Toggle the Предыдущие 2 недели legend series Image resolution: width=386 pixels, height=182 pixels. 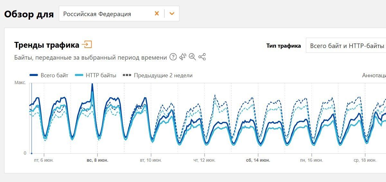[x=158, y=75]
